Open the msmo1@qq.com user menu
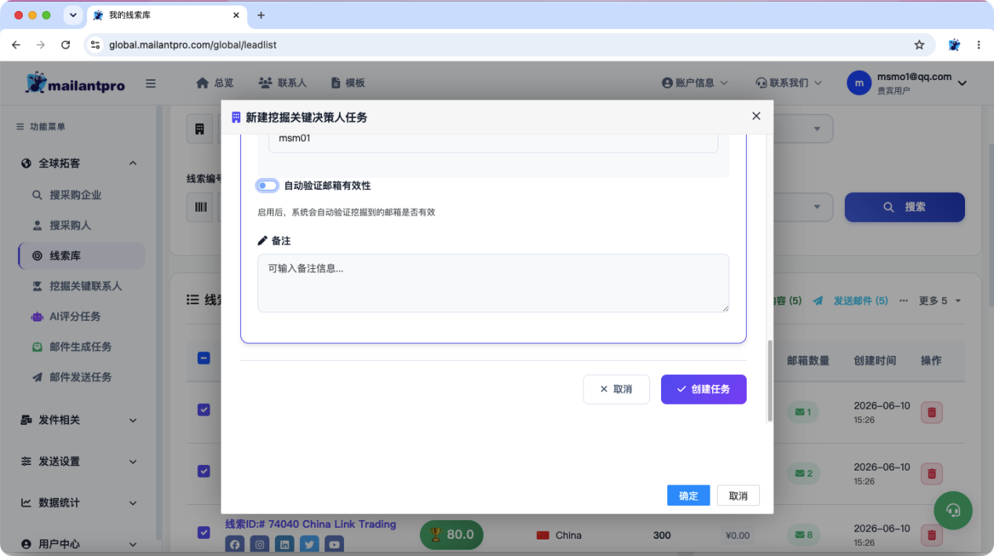The image size is (994, 556). 907,83
